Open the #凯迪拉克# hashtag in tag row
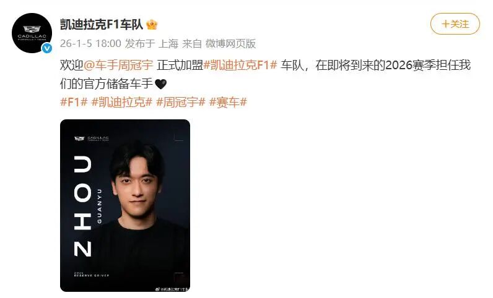 click(x=121, y=102)
